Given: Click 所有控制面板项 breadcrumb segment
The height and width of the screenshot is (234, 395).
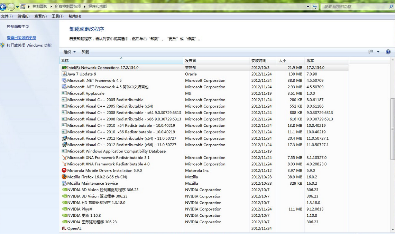Looking at the screenshot, I should coord(68,7).
